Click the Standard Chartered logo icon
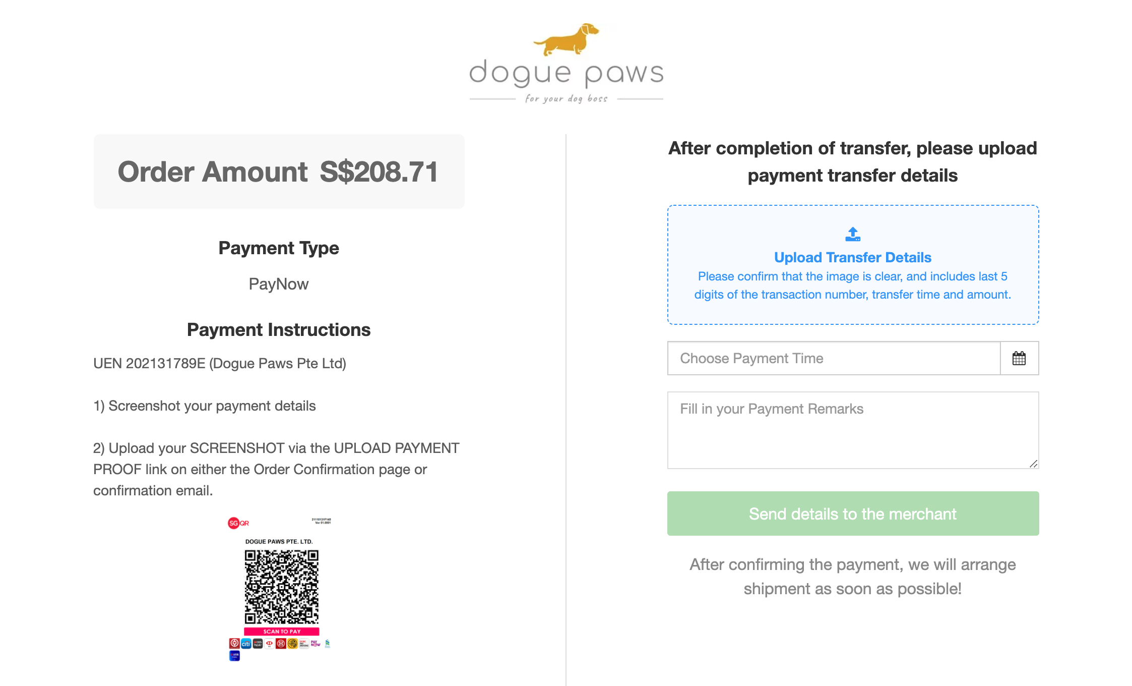Image resolution: width=1132 pixels, height=686 pixels. [328, 644]
